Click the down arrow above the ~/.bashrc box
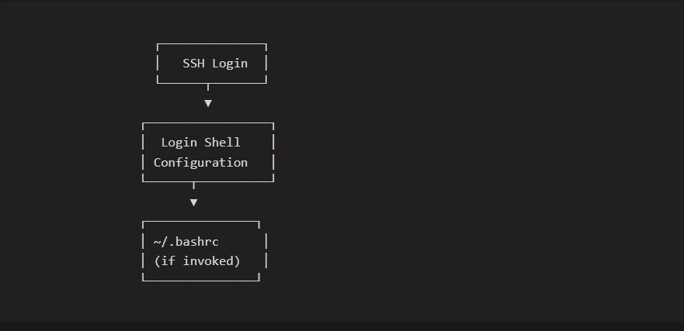 coord(193,202)
